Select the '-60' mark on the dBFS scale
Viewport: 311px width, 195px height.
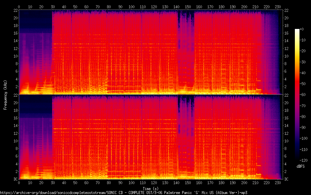click(301, 95)
